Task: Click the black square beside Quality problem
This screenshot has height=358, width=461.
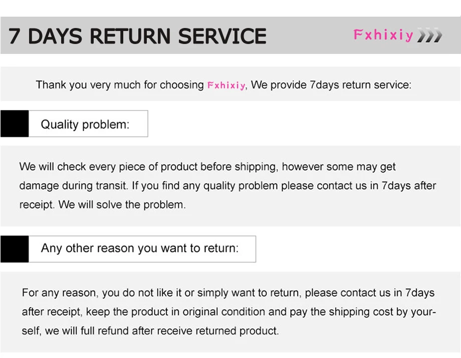Action: pos(15,123)
